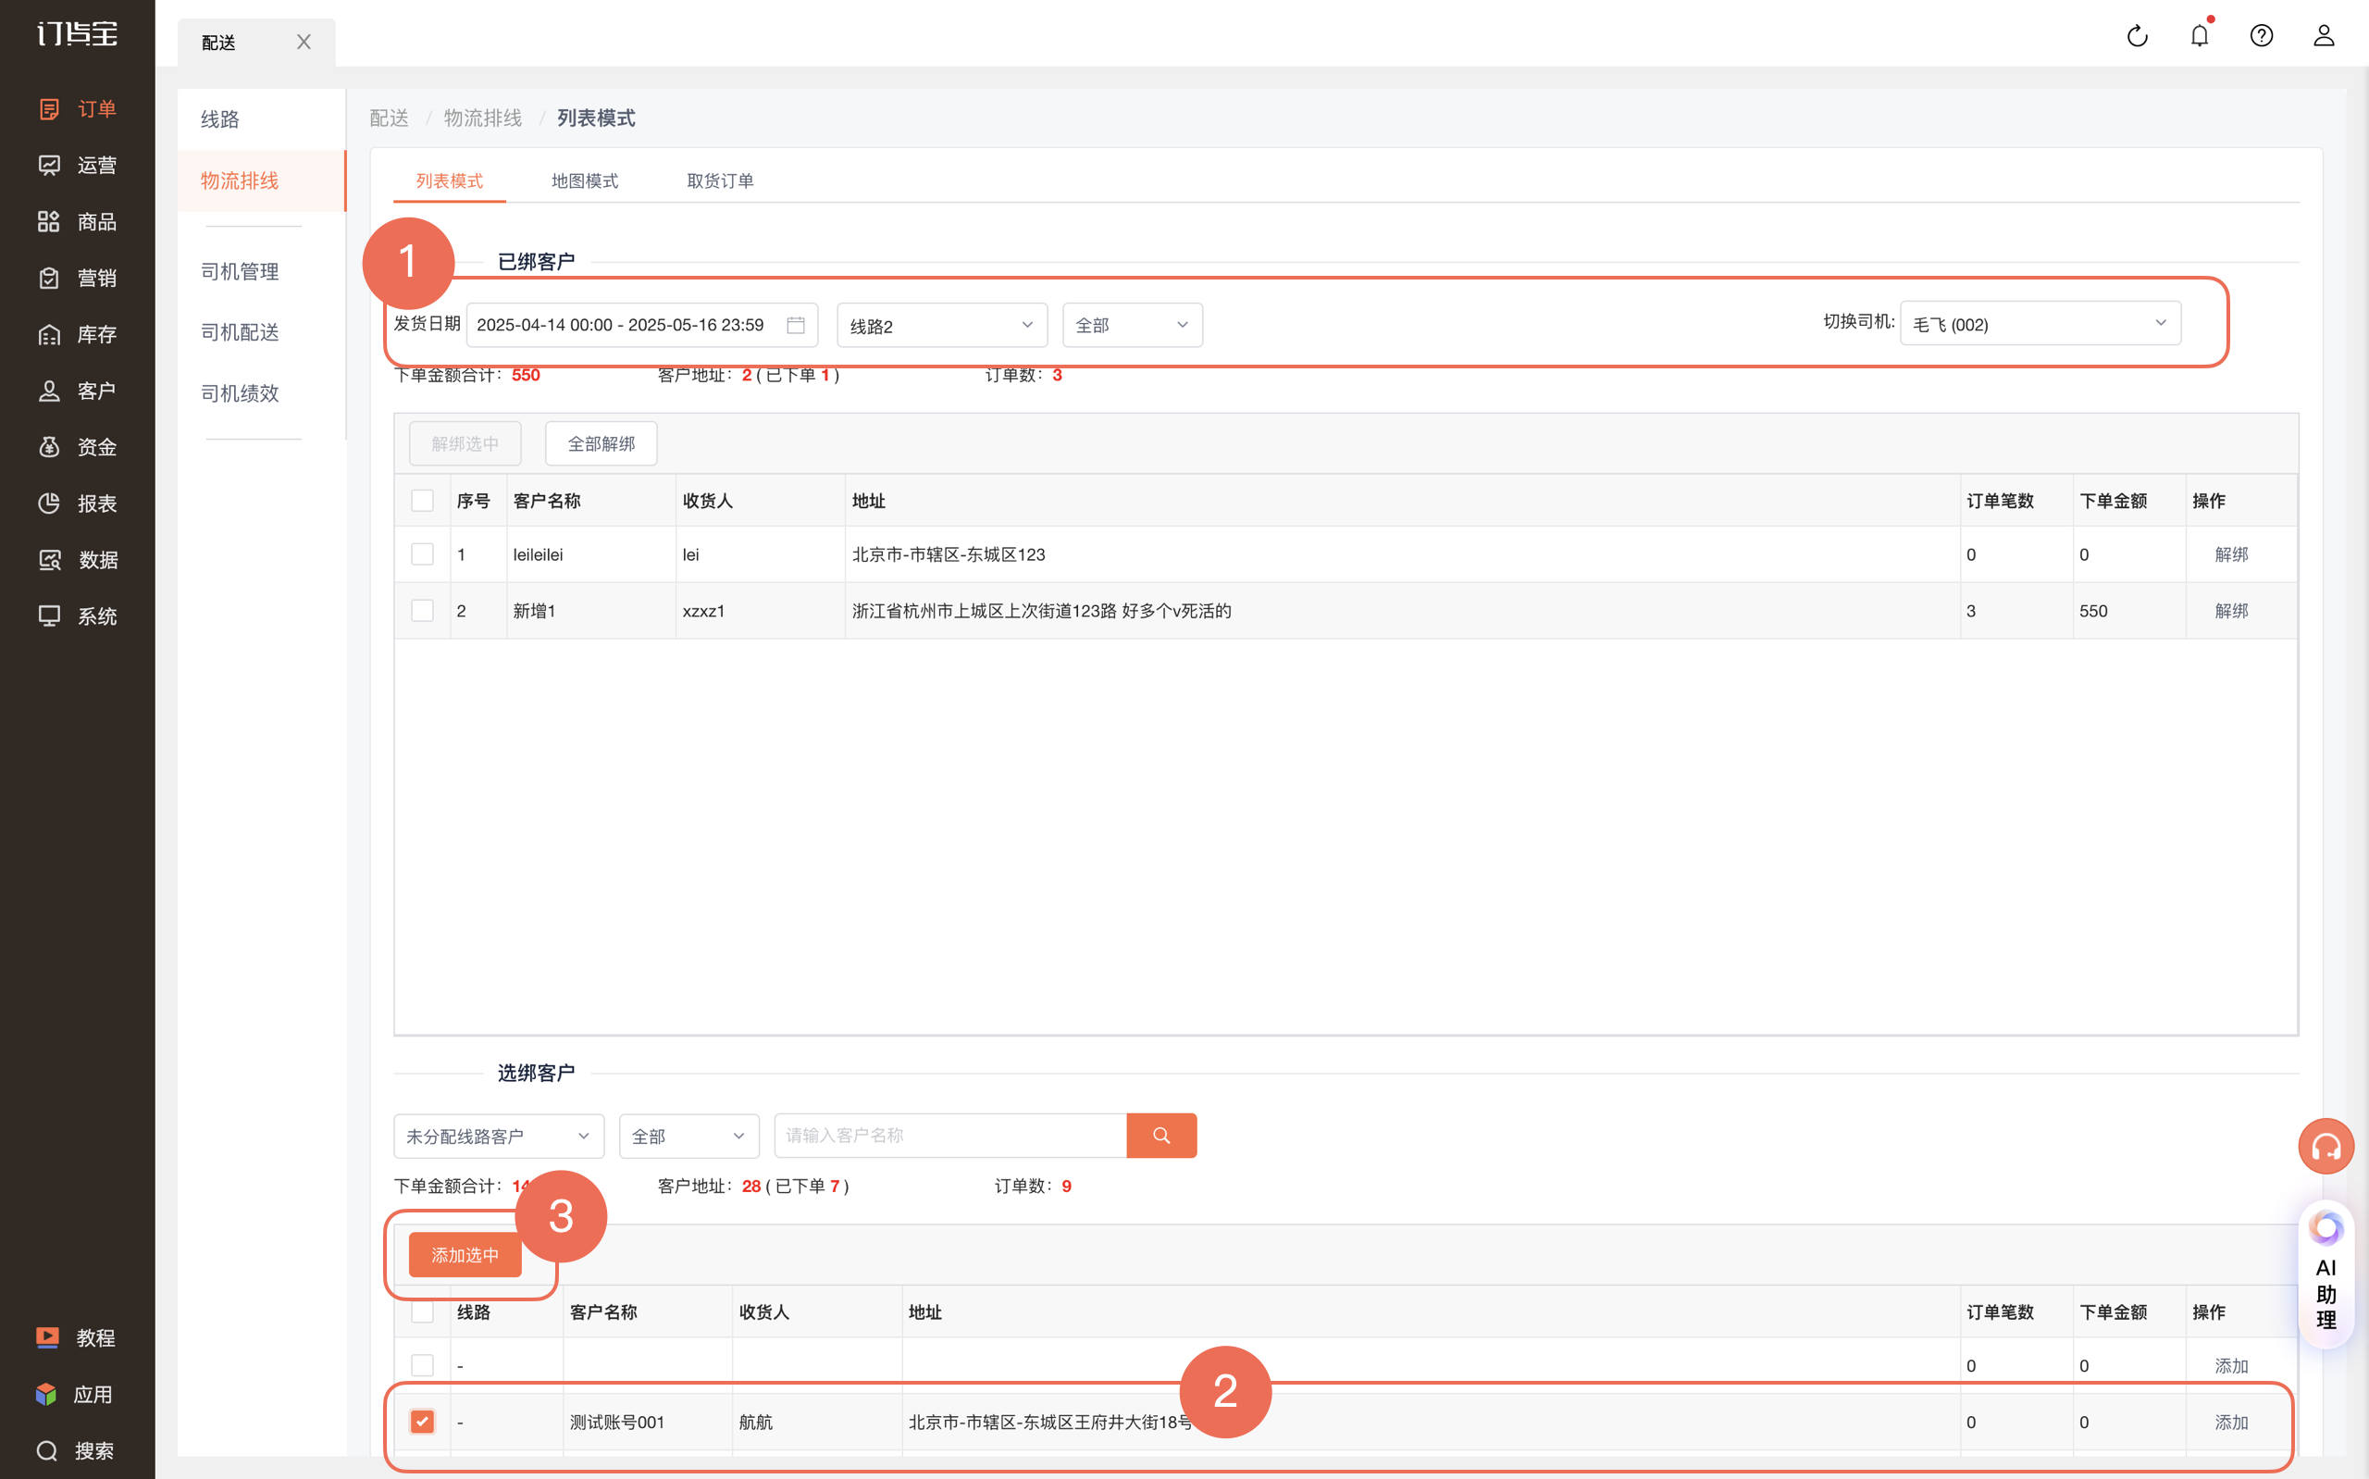The height and width of the screenshot is (1479, 2369).
Task: Click the 添加选中 button
Action: point(465,1255)
